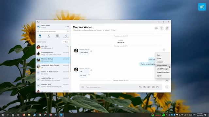Open the Action Center notification icon
This screenshot has width=209, height=117.
205,115
